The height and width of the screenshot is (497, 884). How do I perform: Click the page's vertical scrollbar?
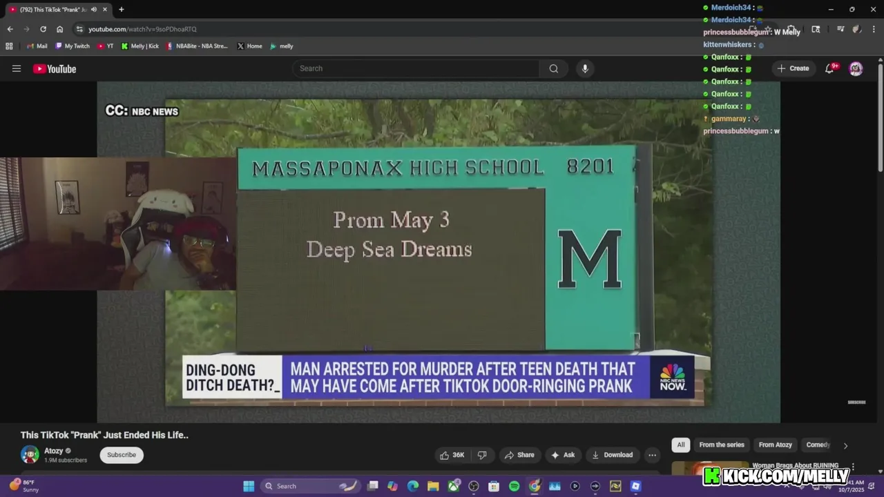coord(880,117)
